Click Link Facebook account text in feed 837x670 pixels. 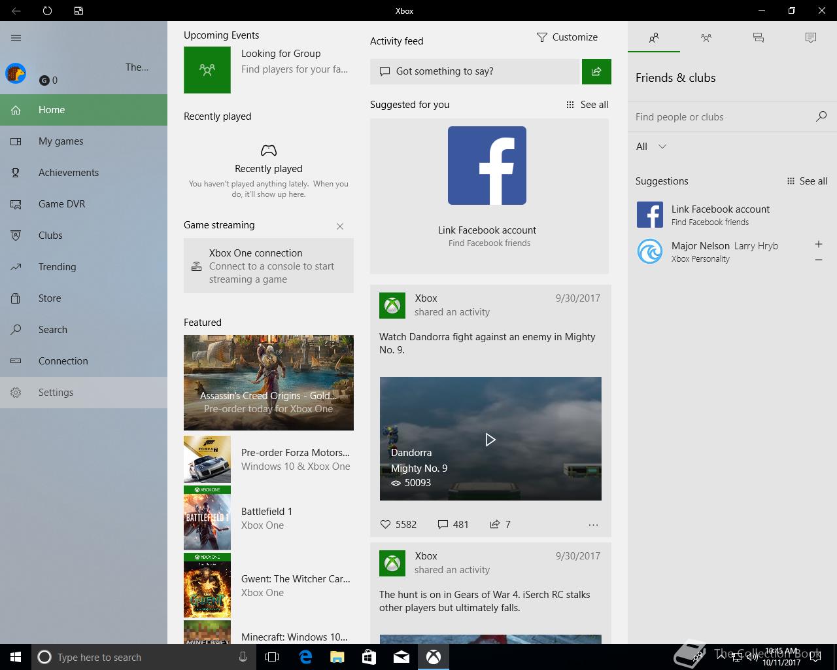[487, 230]
